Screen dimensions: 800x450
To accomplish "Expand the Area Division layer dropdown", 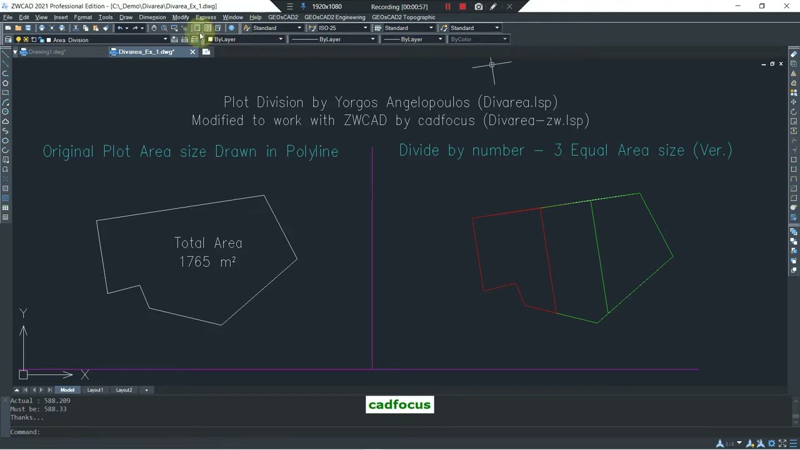I will (165, 39).
